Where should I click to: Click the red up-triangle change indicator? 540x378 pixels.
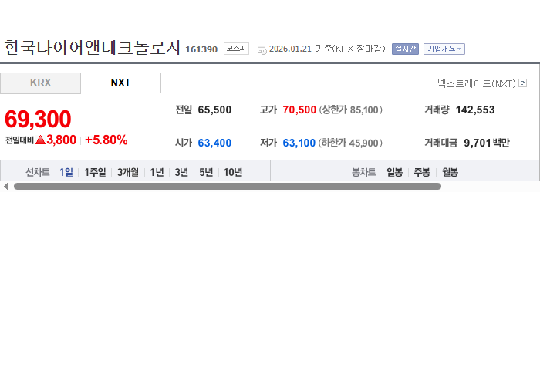click(40, 140)
